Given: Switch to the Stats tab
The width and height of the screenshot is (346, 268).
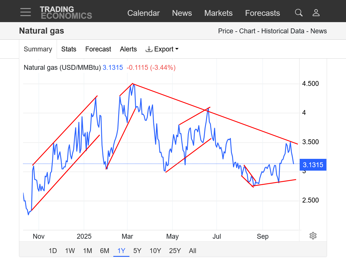Looking at the screenshot, I should tap(69, 49).
